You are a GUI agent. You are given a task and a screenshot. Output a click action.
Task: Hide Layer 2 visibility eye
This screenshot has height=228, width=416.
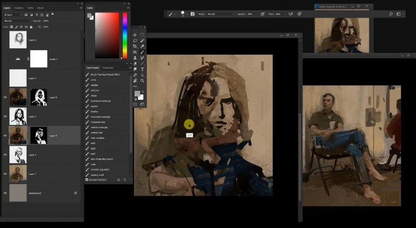click(x=5, y=116)
